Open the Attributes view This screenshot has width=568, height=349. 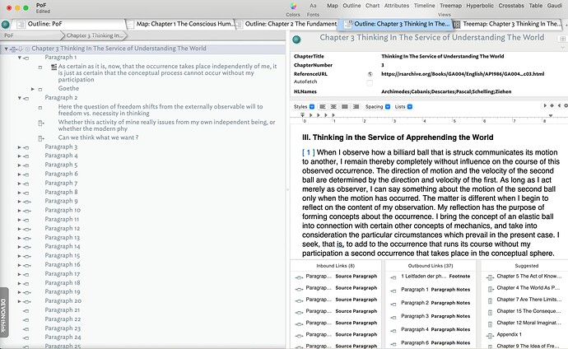[x=397, y=6]
